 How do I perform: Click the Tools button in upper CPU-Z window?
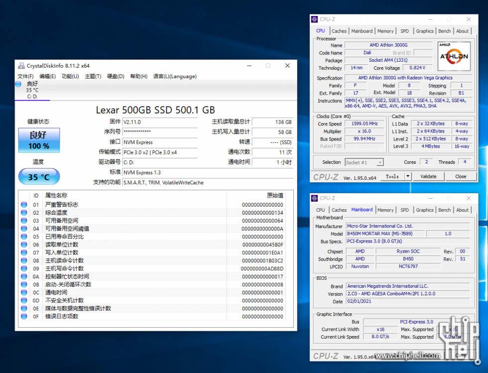pos(392,176)
